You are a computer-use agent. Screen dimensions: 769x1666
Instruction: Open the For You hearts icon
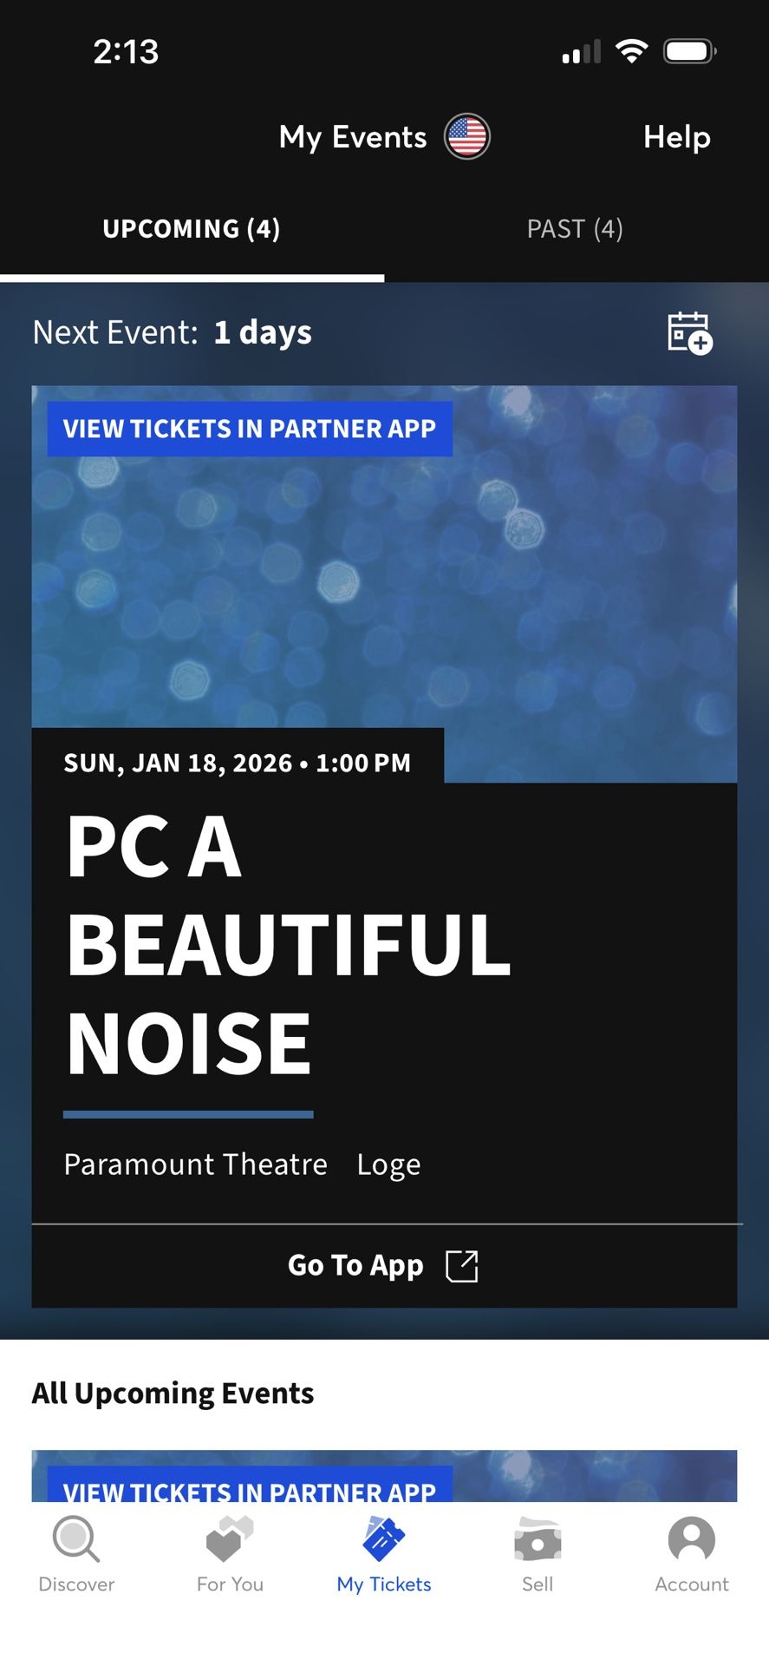pos(230,1538)
